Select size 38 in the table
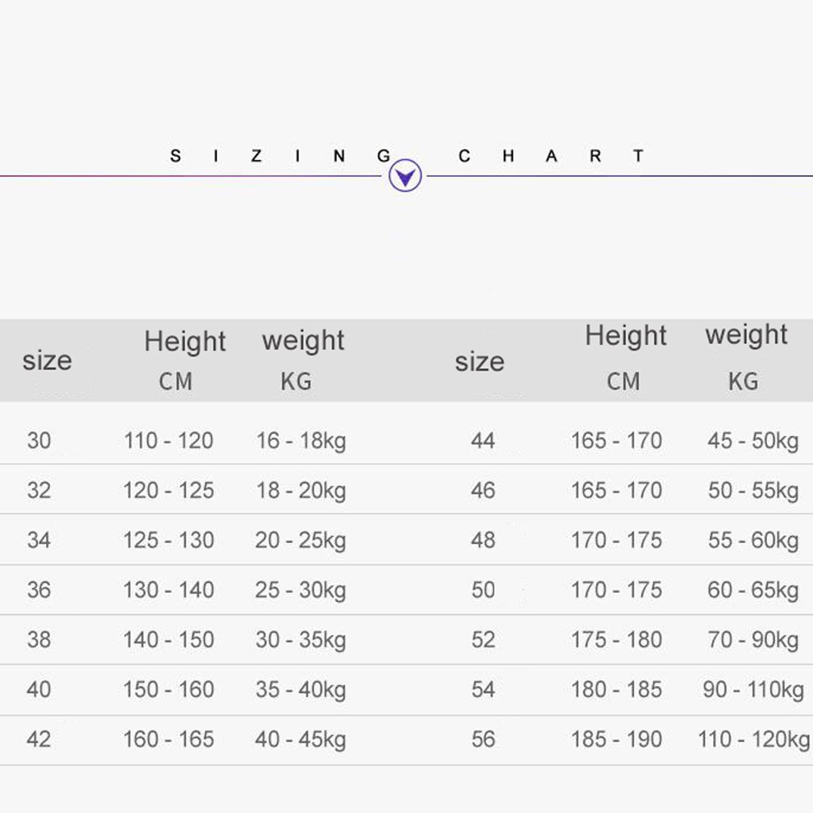 click(x=39, y=640)
